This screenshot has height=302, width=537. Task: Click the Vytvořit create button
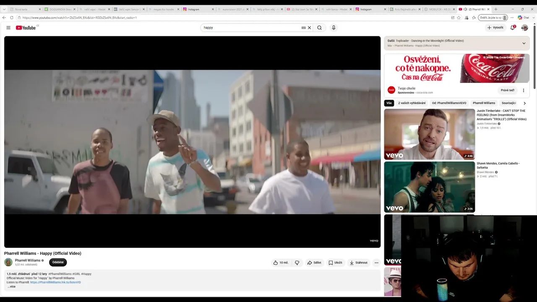coord(495,28)
